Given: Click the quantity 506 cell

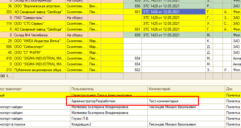Looking at the screenshot, I should pyautogui.click(x=6, y=47).
